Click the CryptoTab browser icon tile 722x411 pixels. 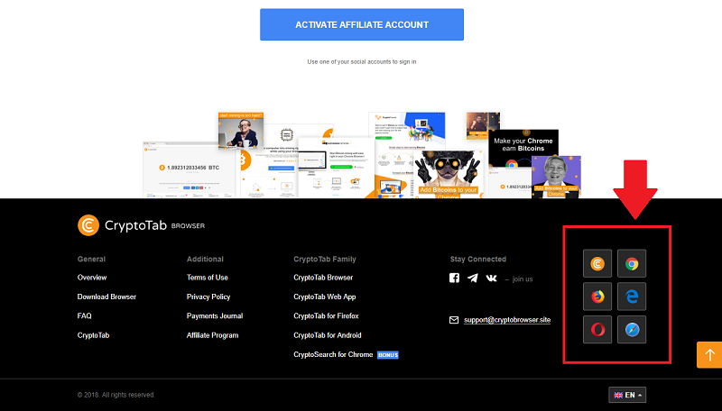coord(597,264)
